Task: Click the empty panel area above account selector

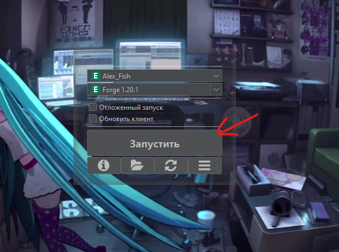Action: [x=154, y=58]
